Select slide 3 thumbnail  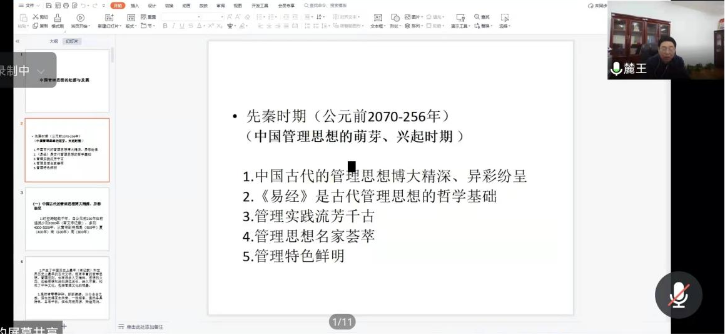coord(67,219)
